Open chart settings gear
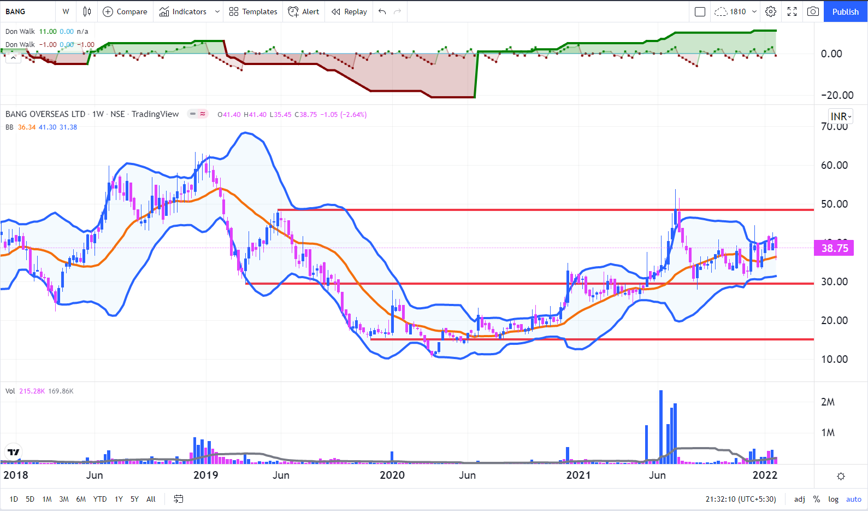868x511 pixels. pyautogui.click(x=771, y=11)
